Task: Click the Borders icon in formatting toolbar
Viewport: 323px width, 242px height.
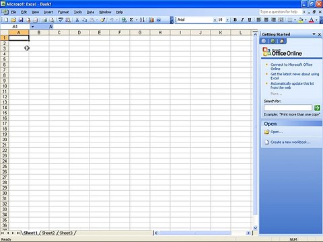Action: tap(290, 20)
